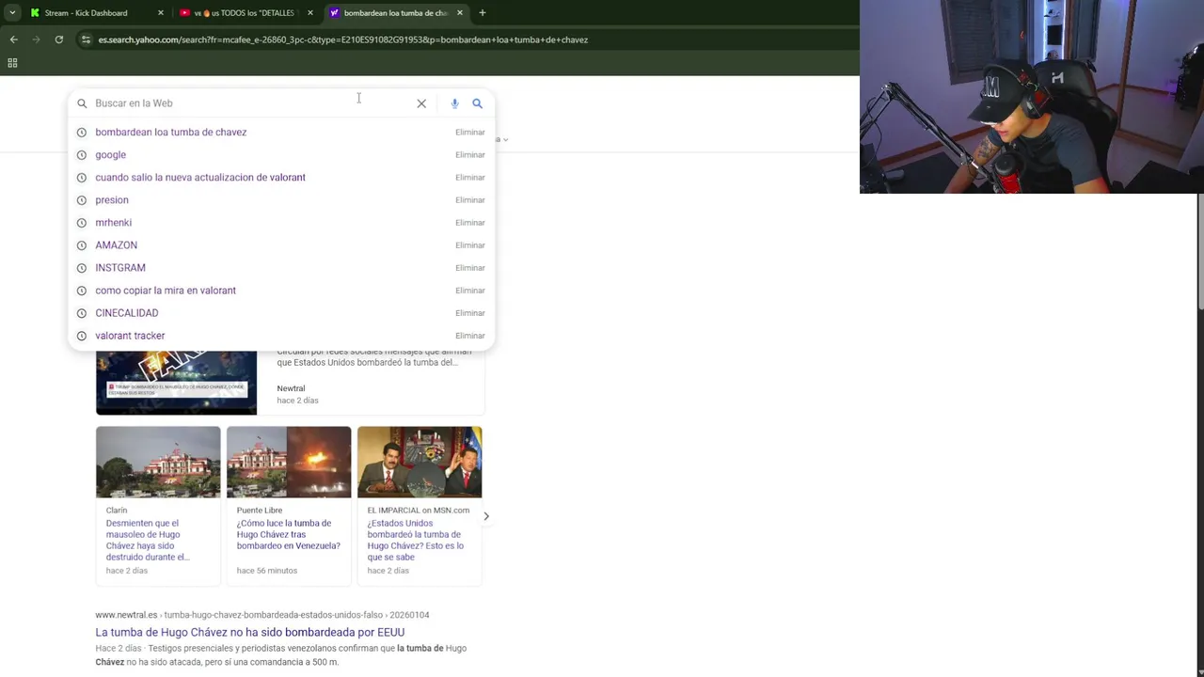The image size is (1204, 677).
Task: Close the Yahoo search tab
Action: pyautogui.click(x=459, y=13)
